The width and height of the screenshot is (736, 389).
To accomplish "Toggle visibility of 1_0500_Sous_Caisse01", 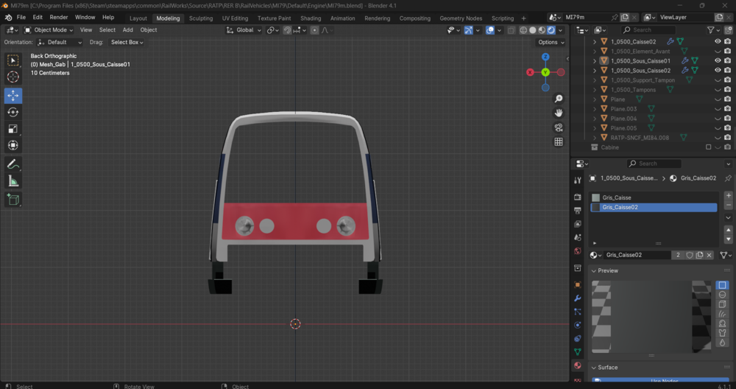I will tap(718, 60).
